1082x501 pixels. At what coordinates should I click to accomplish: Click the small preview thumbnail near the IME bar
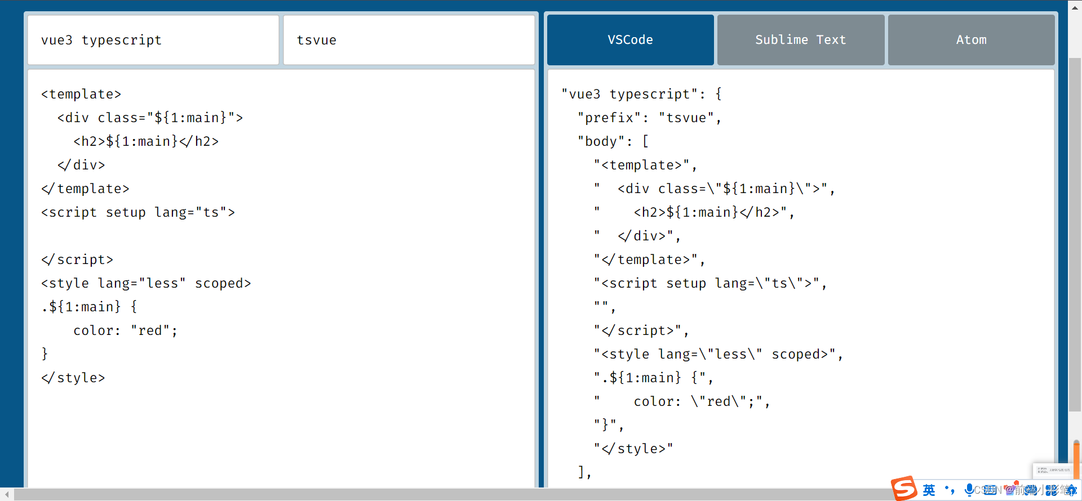1053,470
